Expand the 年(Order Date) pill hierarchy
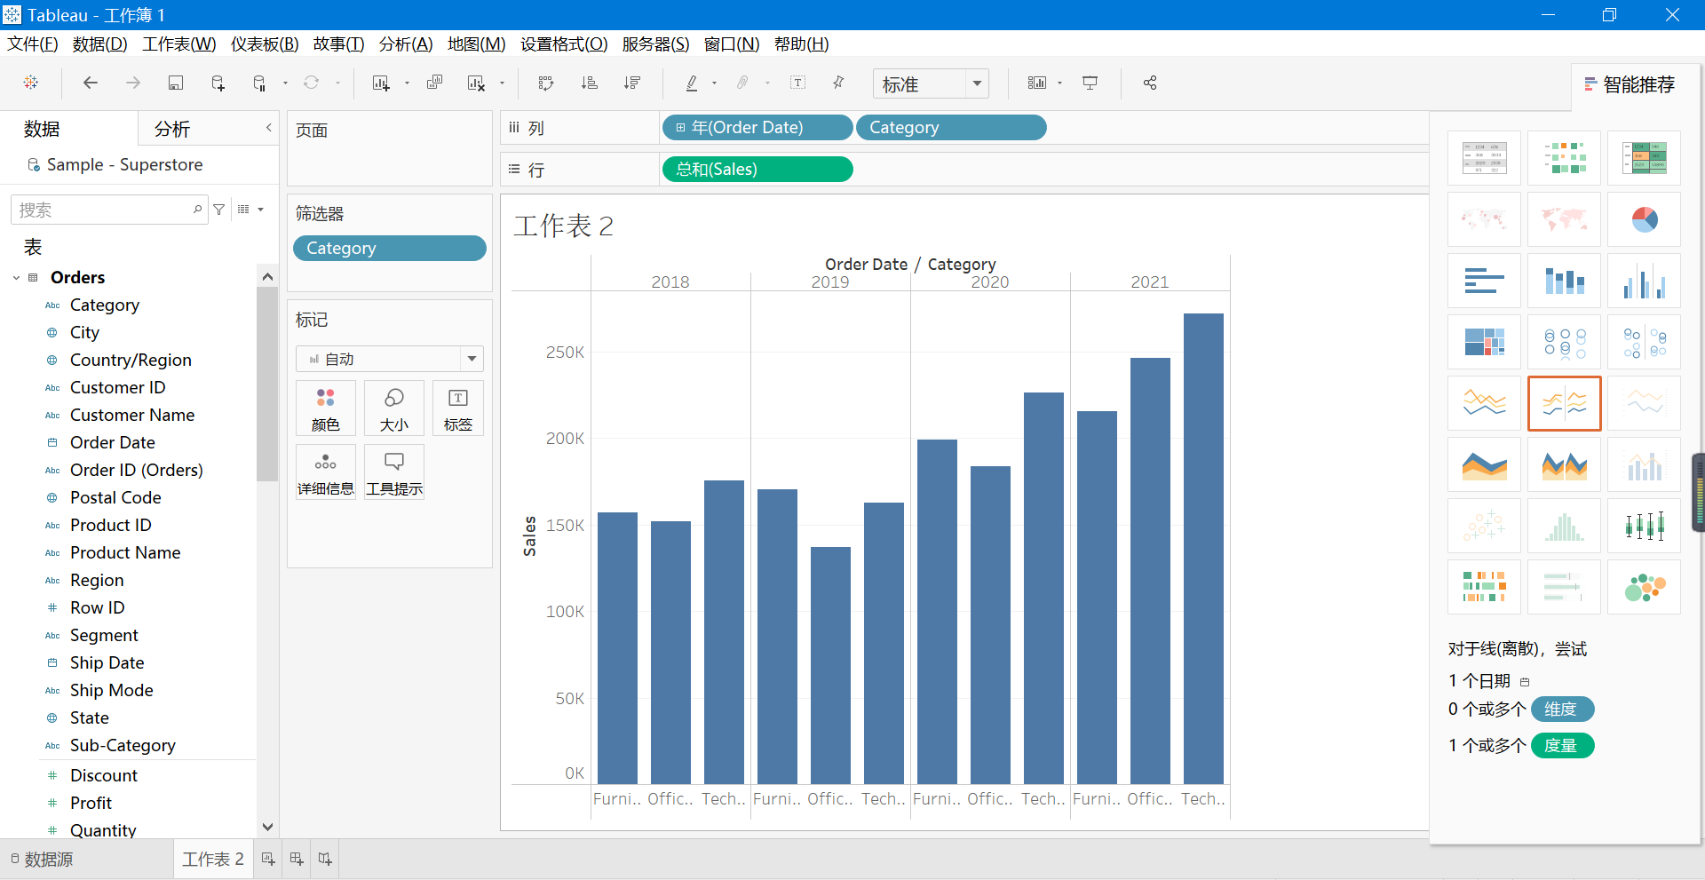This screenshot has width=1705, height=880. (x=680, y=128)
